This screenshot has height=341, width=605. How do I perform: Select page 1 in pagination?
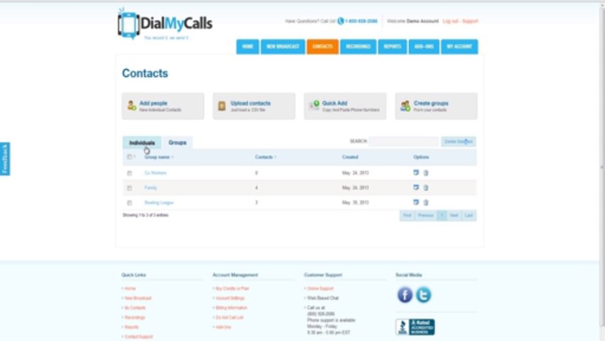coord(441,215)
